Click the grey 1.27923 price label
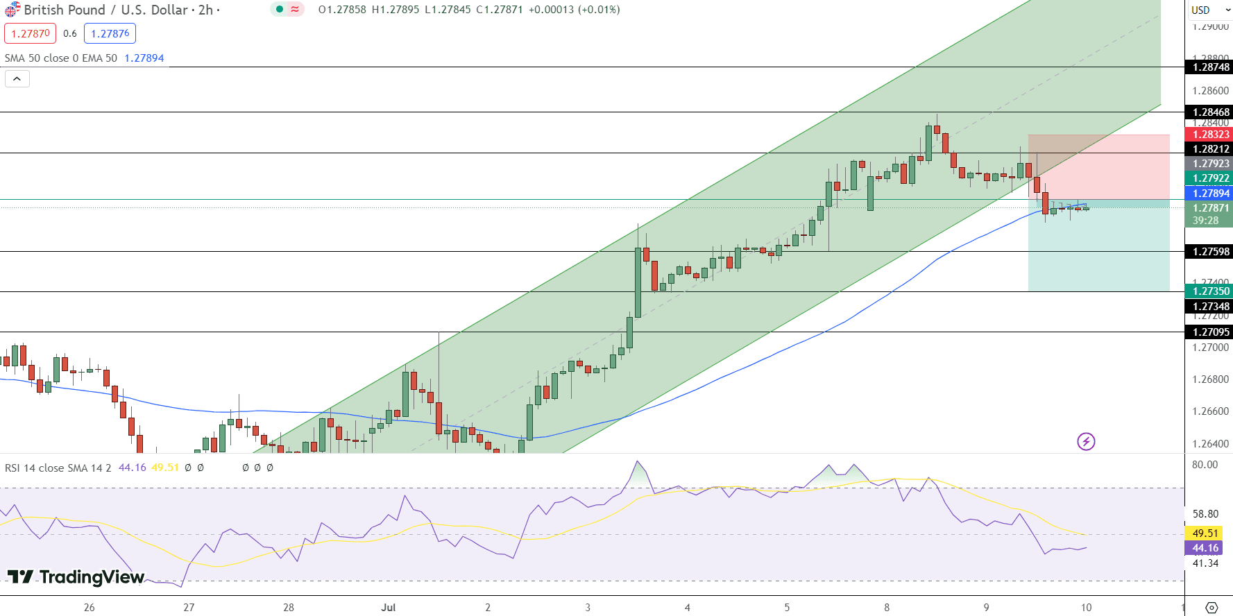The height and width of the screenshot is (616, 1233). [1210, 164]
